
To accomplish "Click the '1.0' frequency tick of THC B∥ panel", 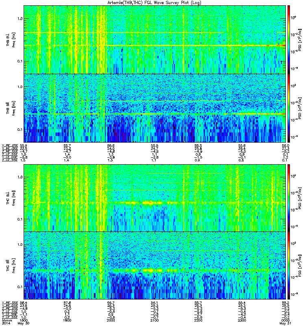I will point(20,244).
